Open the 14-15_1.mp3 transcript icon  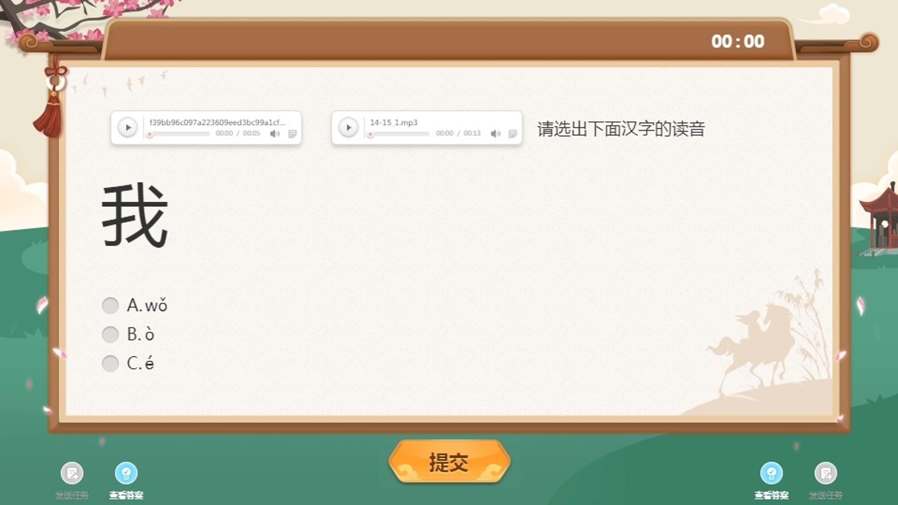[x=513, y=134]
